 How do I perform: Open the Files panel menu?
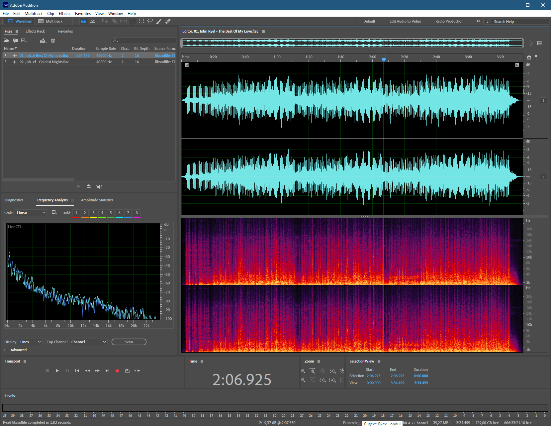(17, 32)
